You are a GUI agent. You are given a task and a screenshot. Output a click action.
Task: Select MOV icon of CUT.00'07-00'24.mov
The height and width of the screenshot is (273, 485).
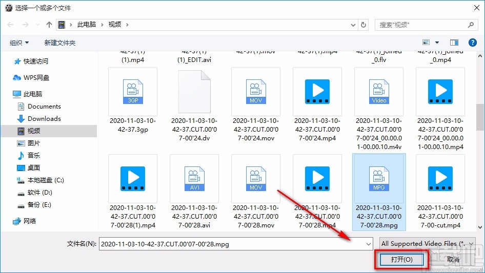click(x=256, y=92)
